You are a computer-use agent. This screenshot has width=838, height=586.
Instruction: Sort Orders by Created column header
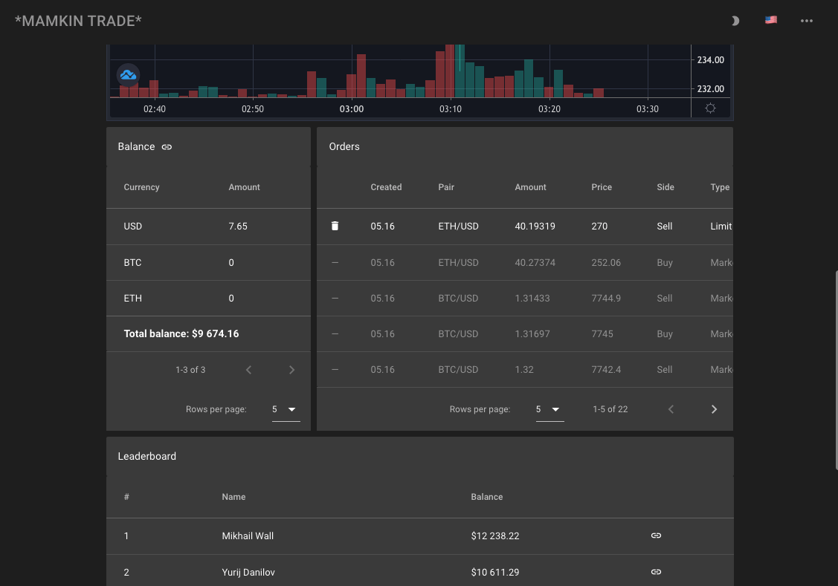point(386,187)
